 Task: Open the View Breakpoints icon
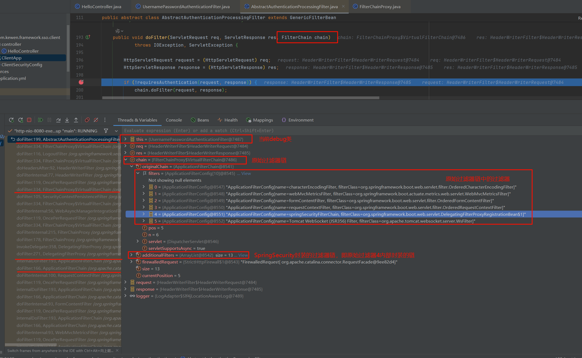pyautogui.click(x=87, y=120)
